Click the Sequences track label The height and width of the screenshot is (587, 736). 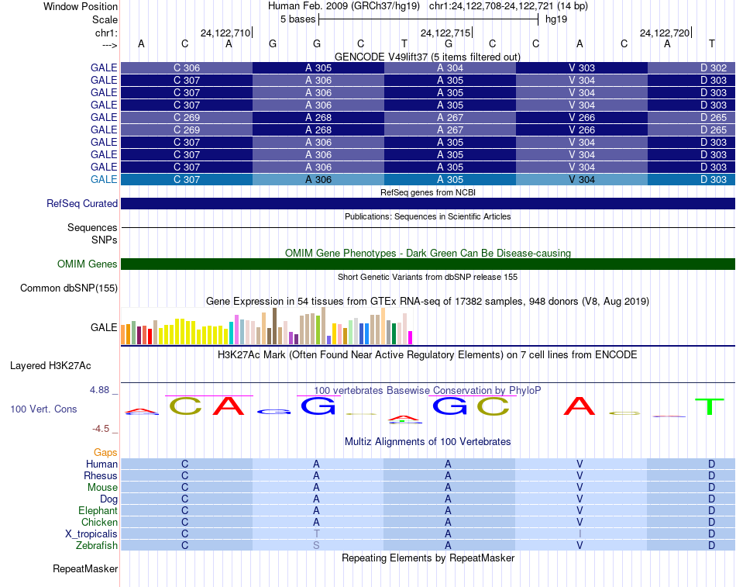click(x=92, y=227)
